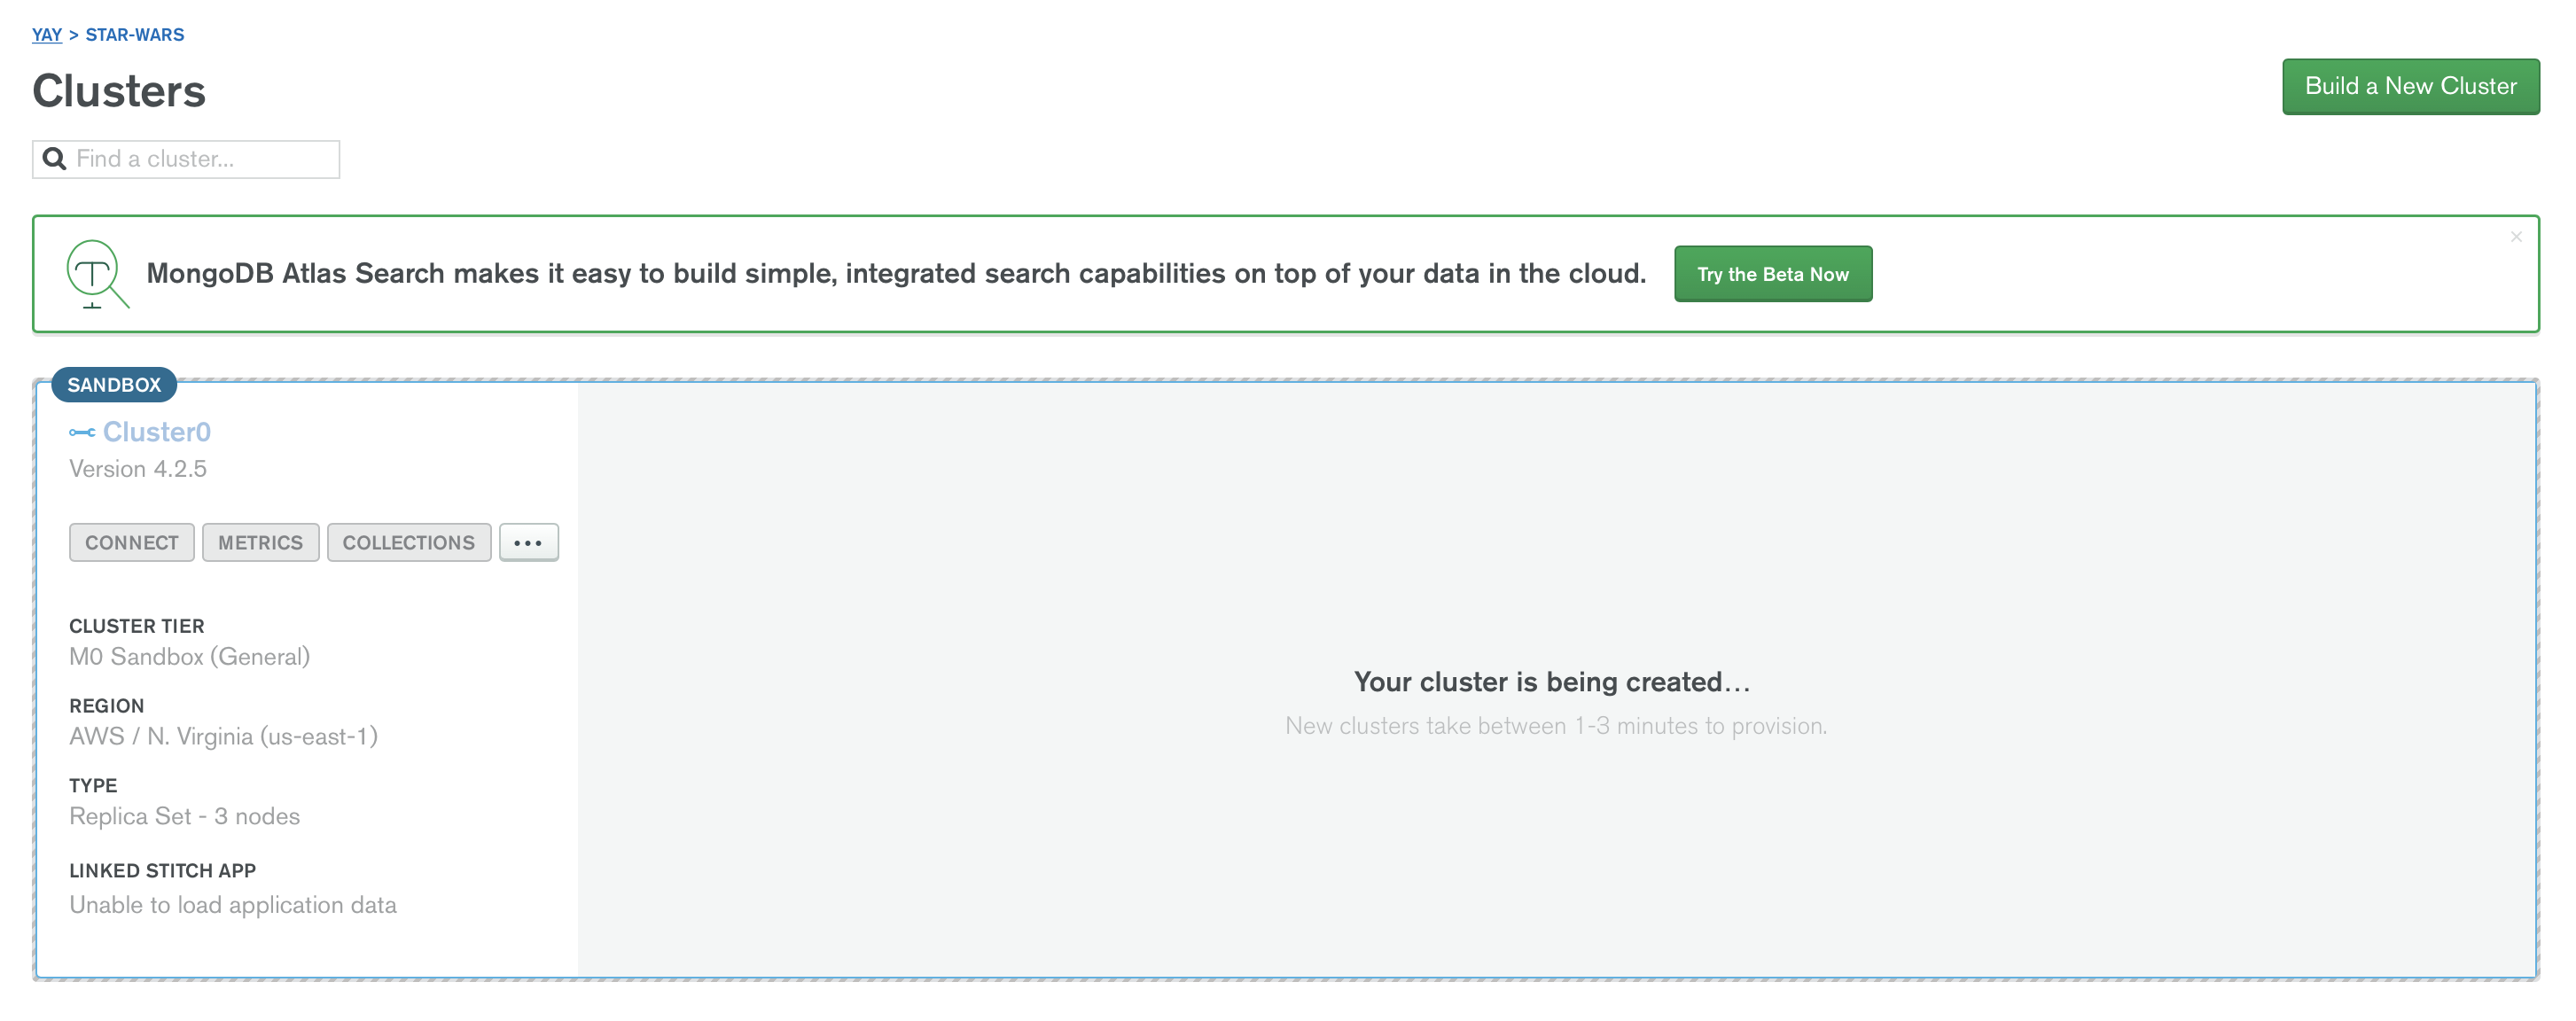Select the Find a cluster search field
Screen dimensions: 2576x1021
pyautogui.click(x=185, y=158)
